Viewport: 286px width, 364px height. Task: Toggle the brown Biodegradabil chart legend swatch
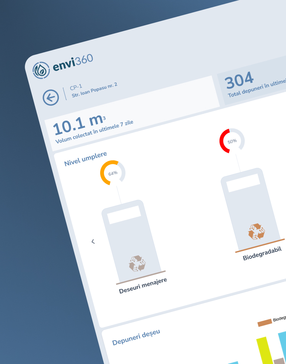point(265,323)
